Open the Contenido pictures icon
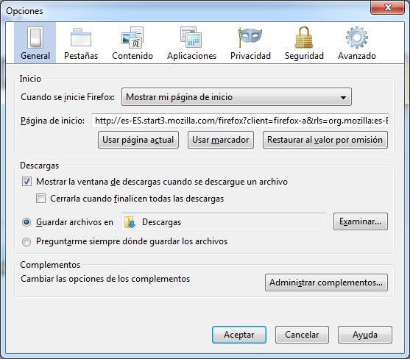This screenshot has height=359, width=410. 132,38
